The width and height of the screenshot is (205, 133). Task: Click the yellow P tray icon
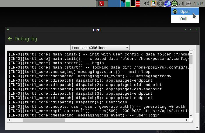point(154,3)
